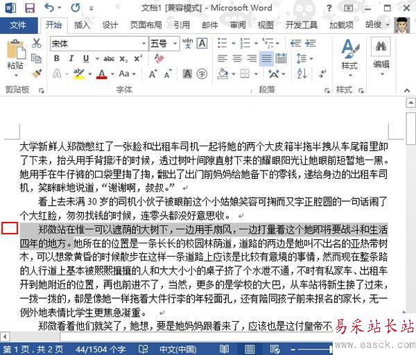The height and width of the screenshot is (355, 416).
Task: Open the Styles gallery icon
Action: 349,49
